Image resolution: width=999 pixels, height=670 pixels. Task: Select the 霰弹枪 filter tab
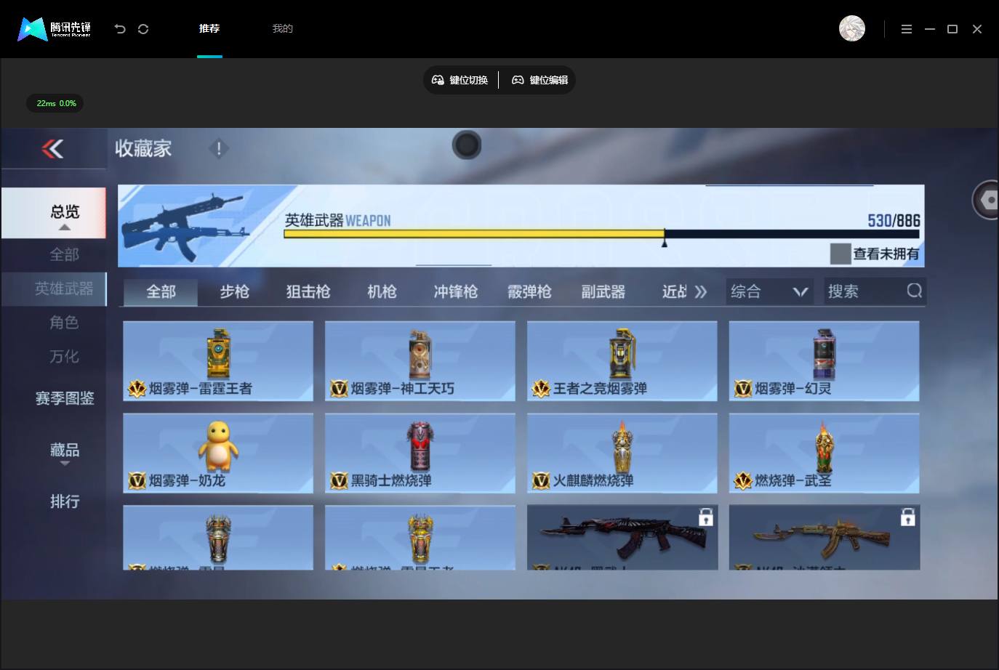(x=529, y=291)
